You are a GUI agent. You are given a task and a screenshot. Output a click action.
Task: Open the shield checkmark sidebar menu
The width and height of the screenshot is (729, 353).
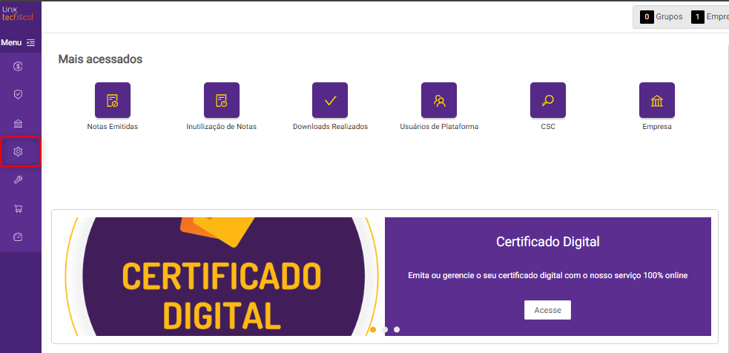[x=18, y=95]
